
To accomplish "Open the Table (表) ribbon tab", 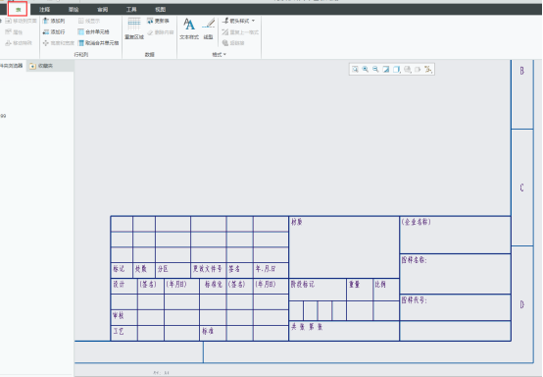I will click(x=18, y=10).
